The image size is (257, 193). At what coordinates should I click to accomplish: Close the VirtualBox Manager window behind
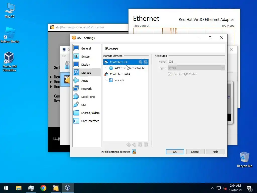(x=231, y=50)
